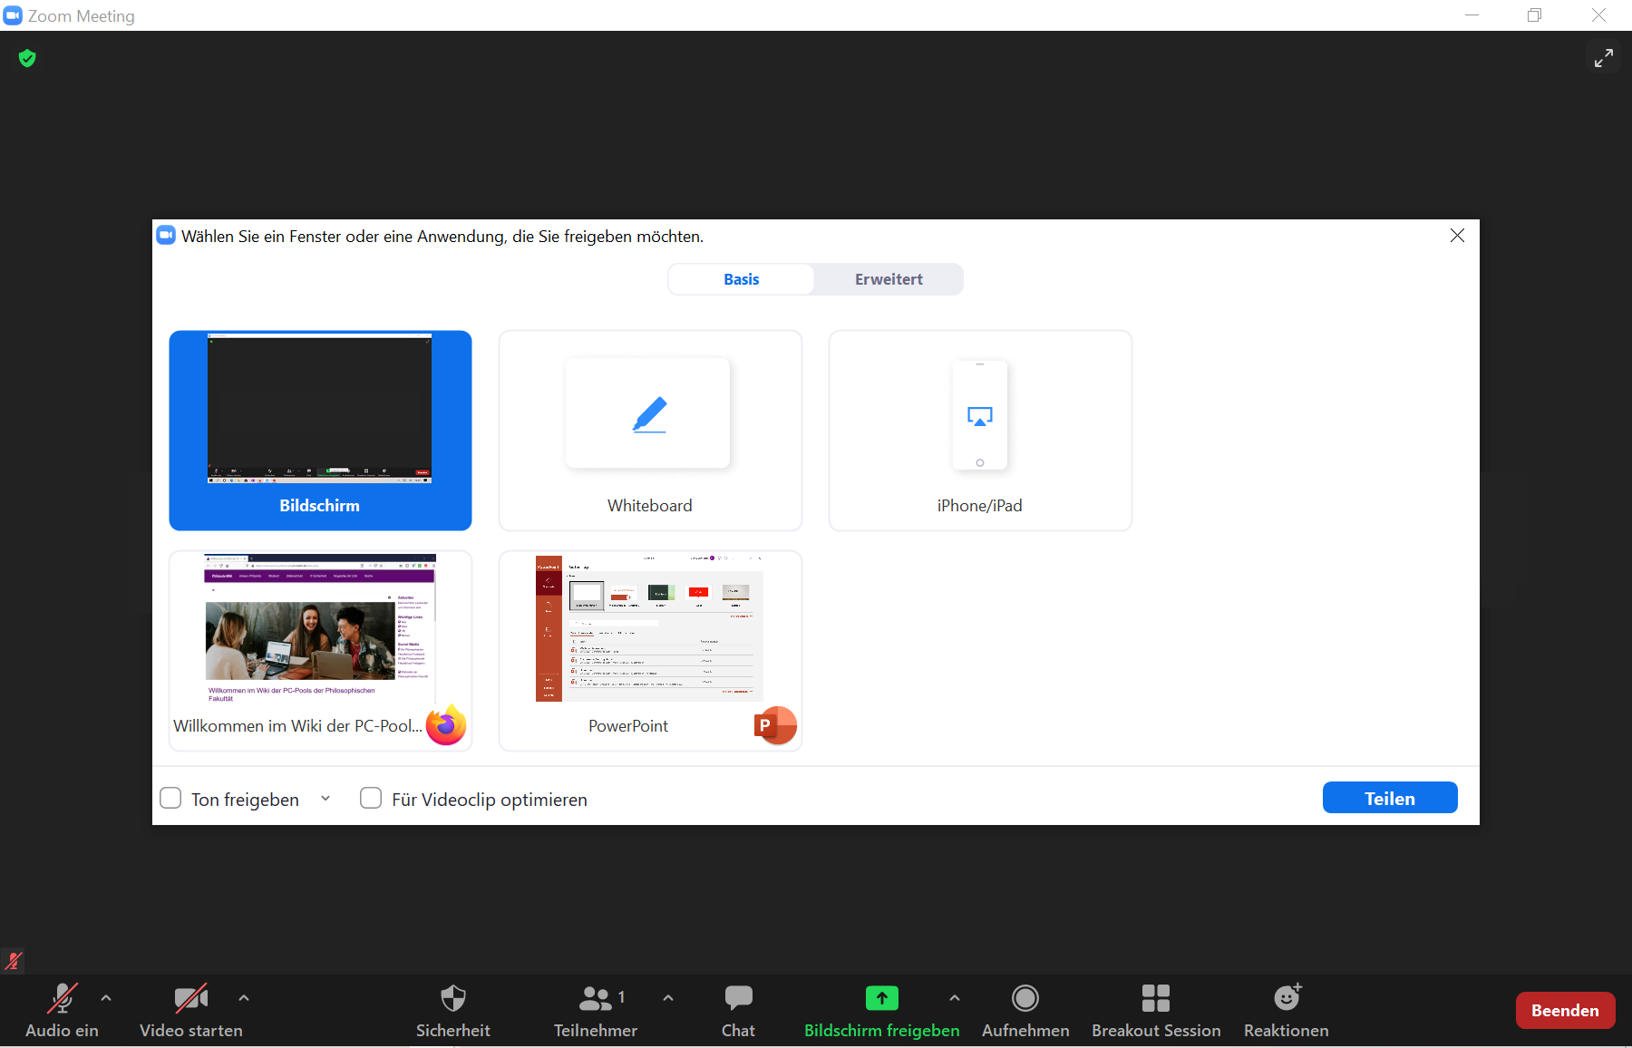Open the Sicherheit shield menu
The height and width of the screenshot is (1048, 1632).
pyautogui.click(x=453, y=998)
